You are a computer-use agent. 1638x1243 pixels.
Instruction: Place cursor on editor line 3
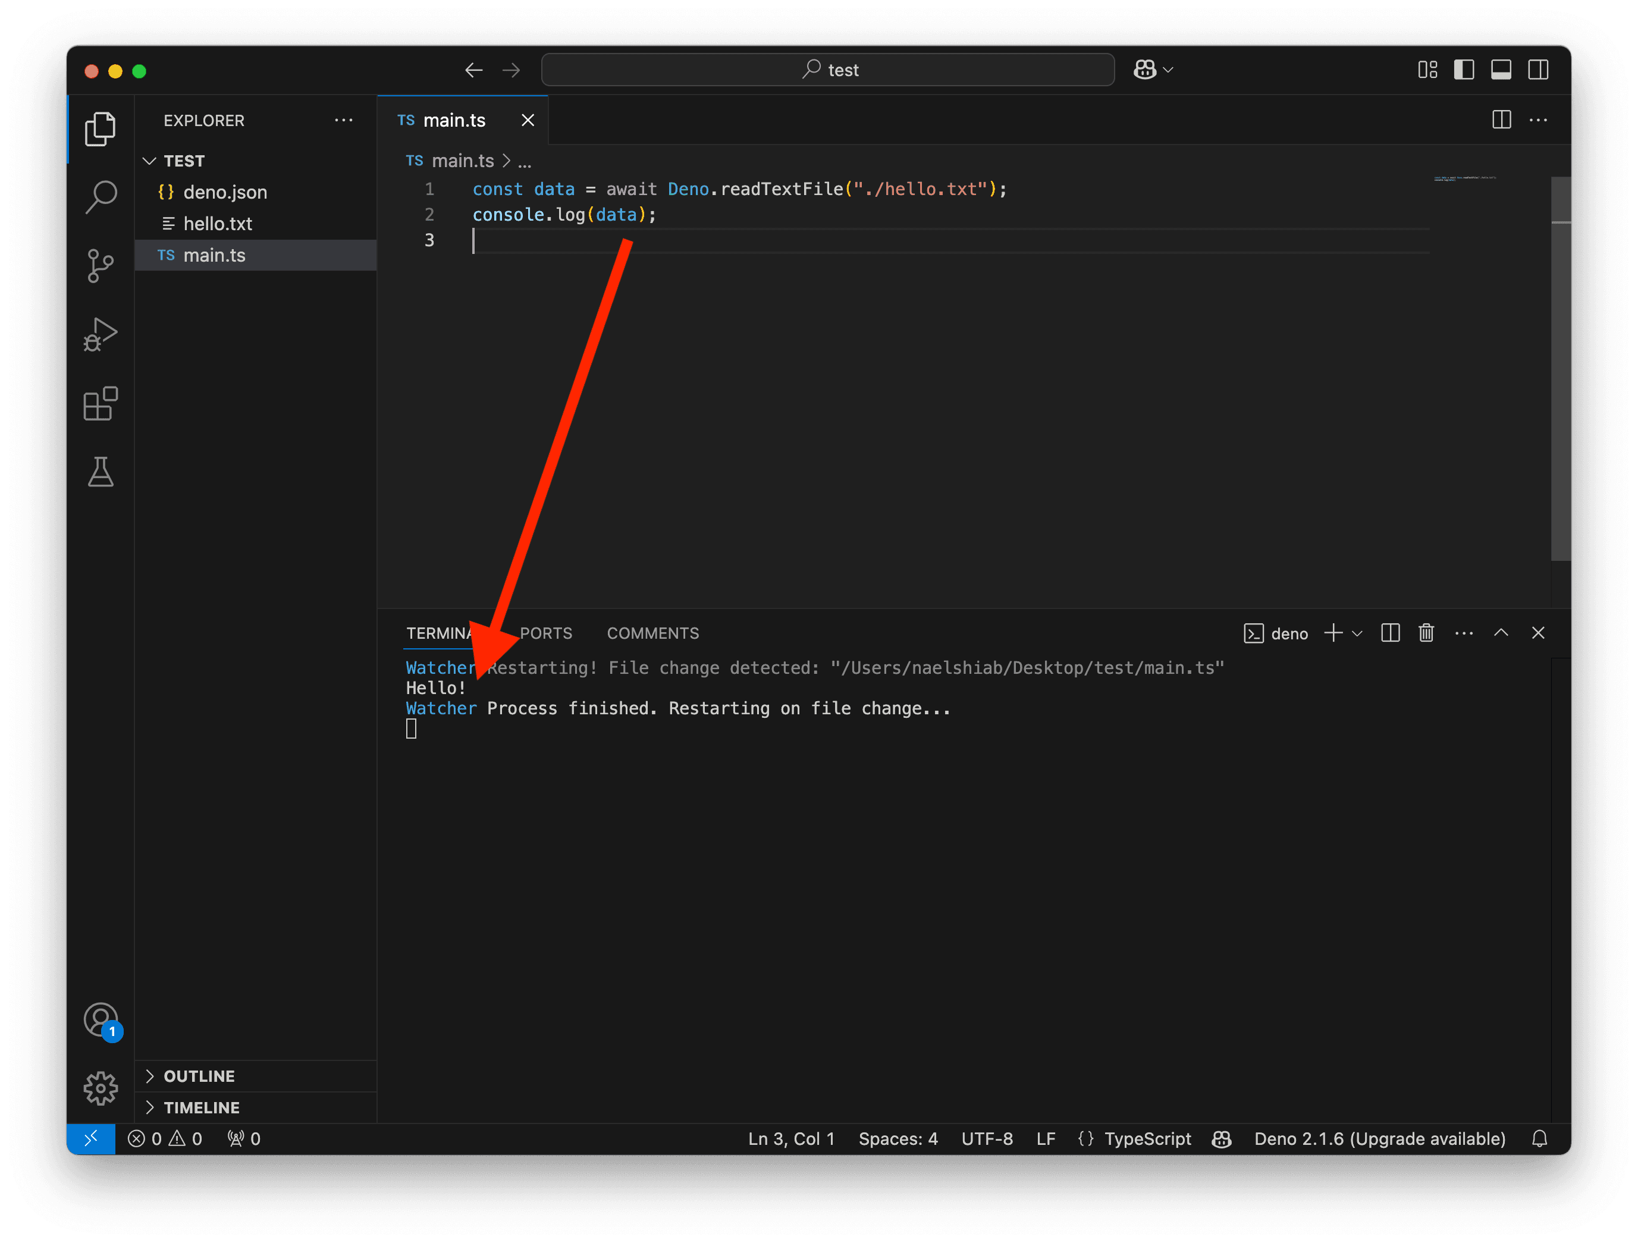(951, 241)
